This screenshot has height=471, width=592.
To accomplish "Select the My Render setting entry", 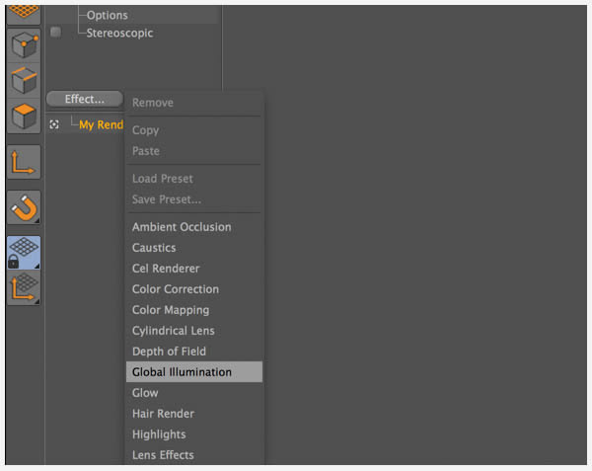I will click(101, 124).
